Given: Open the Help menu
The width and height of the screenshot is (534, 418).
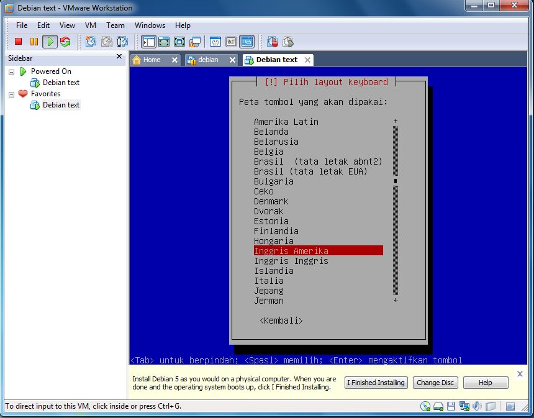Looking at the screenshot, I should pos(183,25).
